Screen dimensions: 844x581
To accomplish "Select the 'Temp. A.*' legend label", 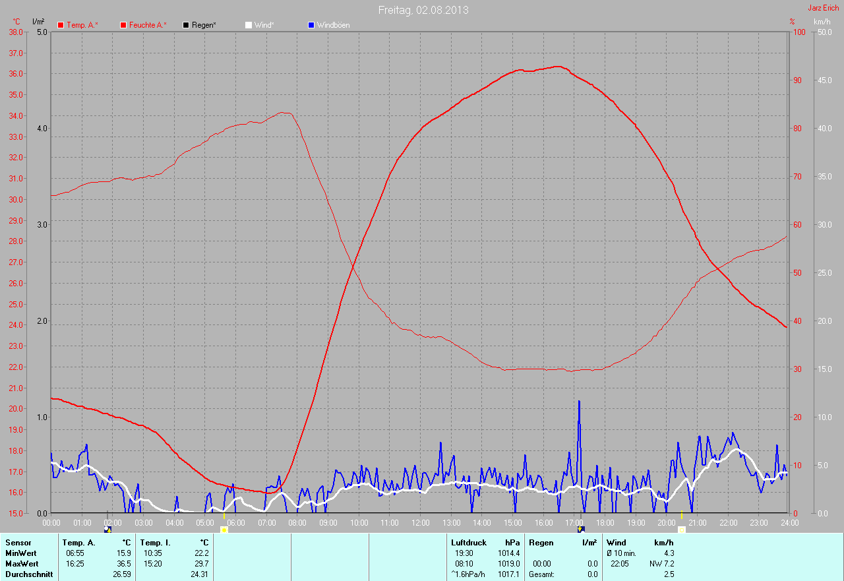I will tap(82, 25).
